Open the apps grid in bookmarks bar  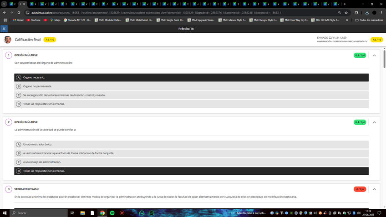5,20
